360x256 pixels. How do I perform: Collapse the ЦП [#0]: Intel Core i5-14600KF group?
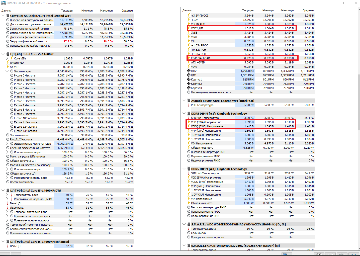[x=3, y=54]
